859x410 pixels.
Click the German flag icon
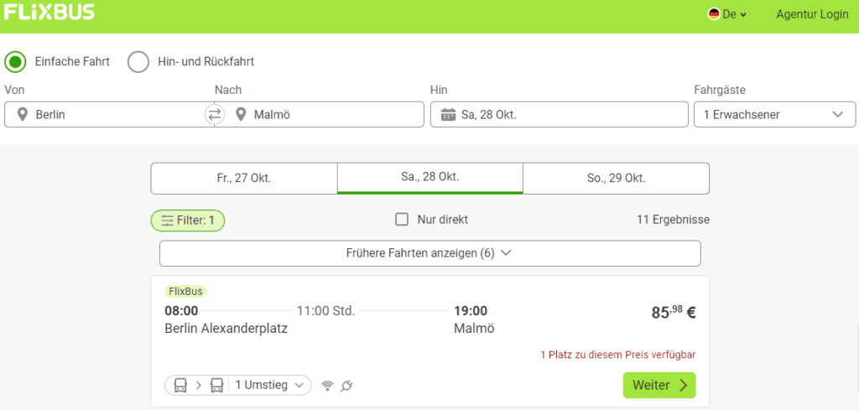(x=714, y=15)
